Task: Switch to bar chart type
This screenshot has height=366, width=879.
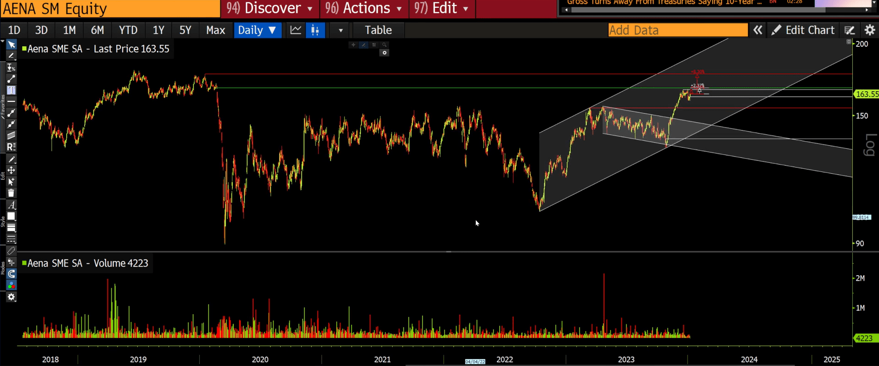Action: coord(315,30)
